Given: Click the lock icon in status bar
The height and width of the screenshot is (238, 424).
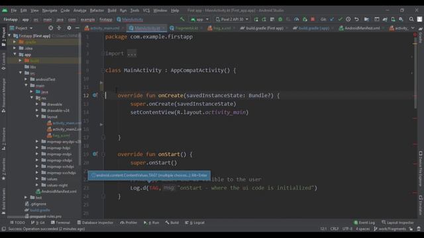Looking at the screenshot, I should pos(411,229).
